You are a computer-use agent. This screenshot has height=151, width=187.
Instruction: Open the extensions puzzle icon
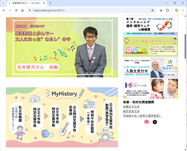coord(167,10)
